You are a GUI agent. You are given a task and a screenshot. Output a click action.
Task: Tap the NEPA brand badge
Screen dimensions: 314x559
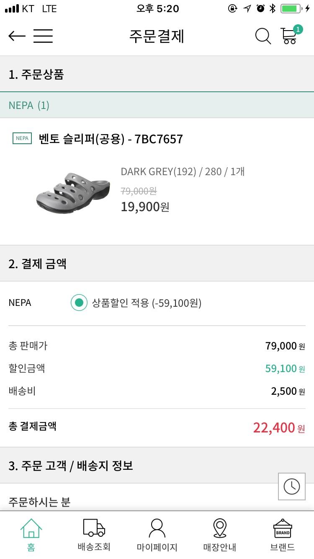[22, 138]
